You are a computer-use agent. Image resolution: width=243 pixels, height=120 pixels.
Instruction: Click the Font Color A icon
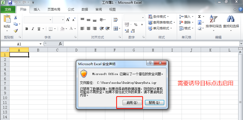point(71,29)
